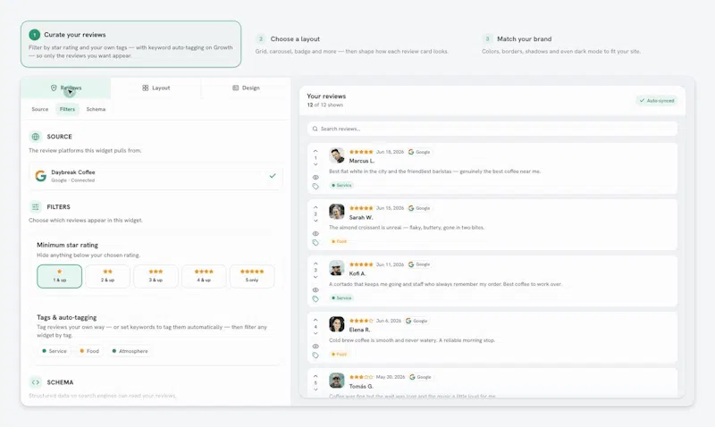This screenshot has height=427, width=715.
Task: Move Kofi A. review down
Action: coord(315,277)
